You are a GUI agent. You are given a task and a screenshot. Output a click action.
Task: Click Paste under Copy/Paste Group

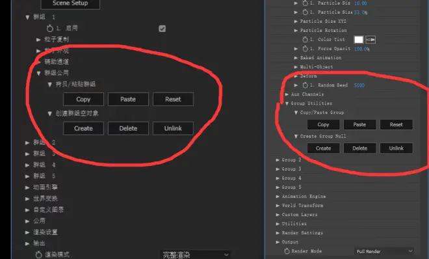359,124
